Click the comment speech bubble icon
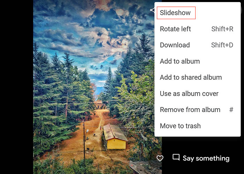Image resolution: width=244 pixels, height=174 pixels. pyautogui.click(x=176, y=157)
